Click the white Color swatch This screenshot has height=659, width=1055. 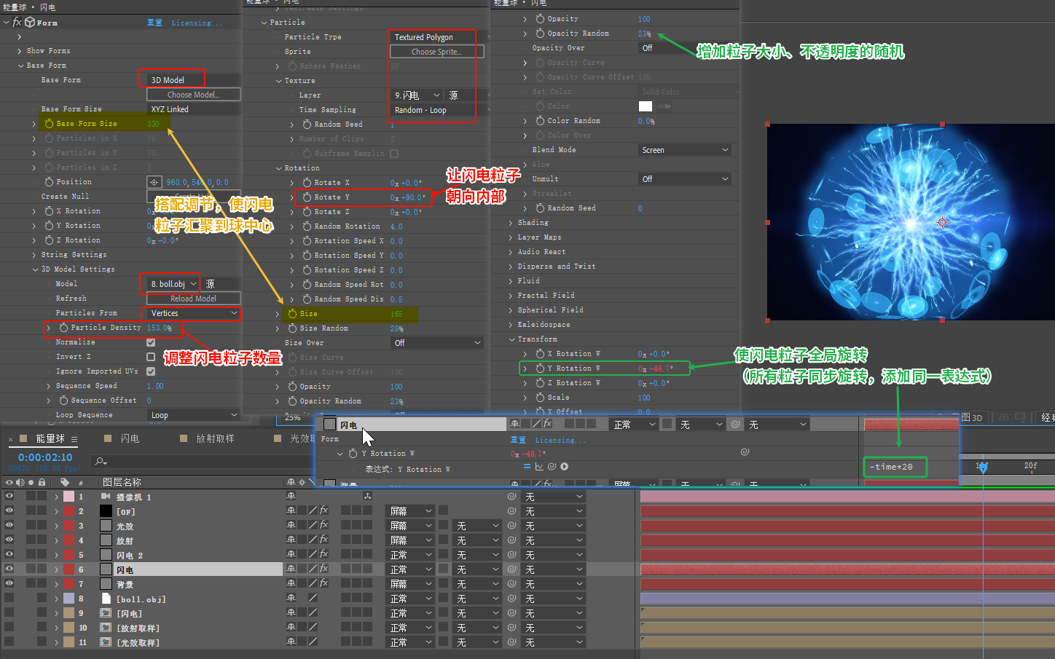click(x=646, y=106)
